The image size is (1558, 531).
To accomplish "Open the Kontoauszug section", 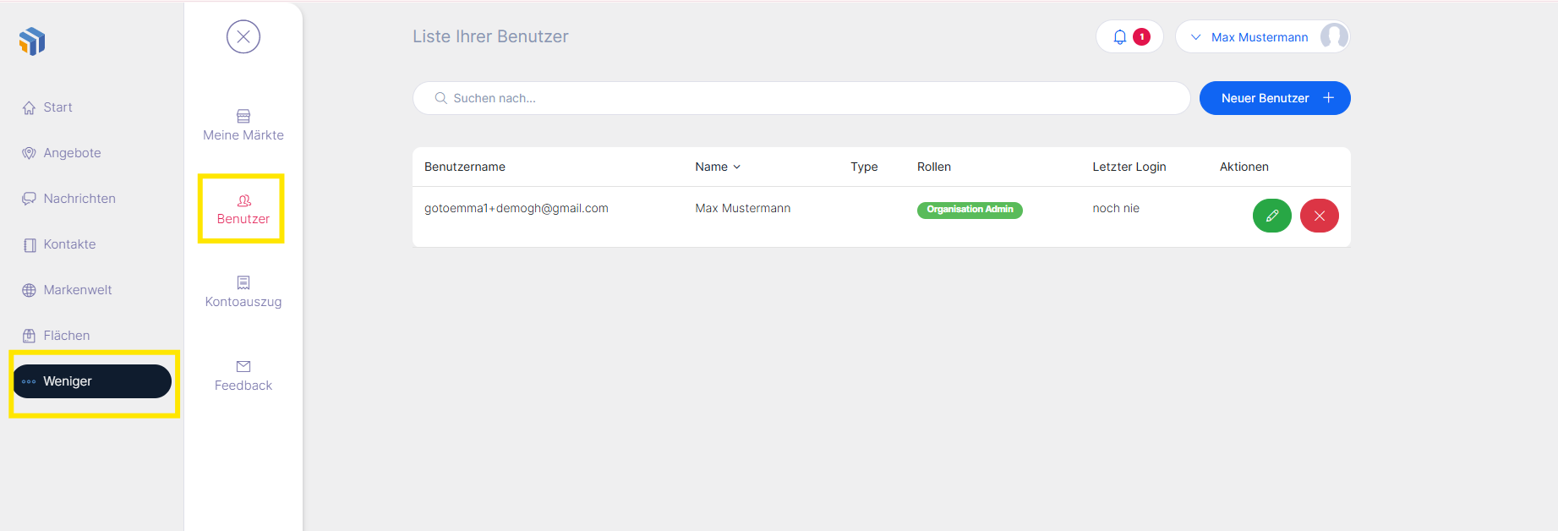I will click(243, 292).
